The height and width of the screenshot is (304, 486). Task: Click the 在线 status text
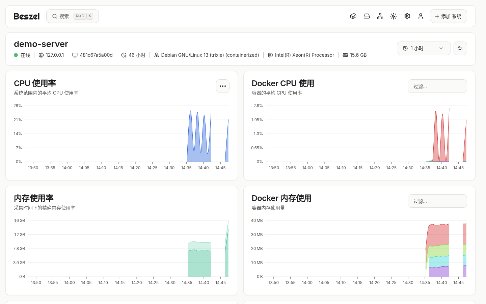pos(25,55)
